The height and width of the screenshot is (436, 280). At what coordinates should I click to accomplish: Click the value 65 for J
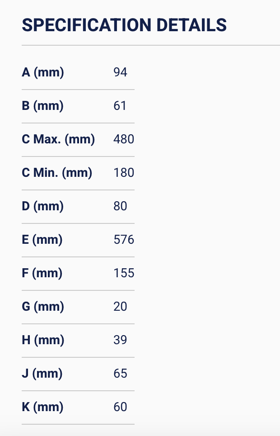[x=121, y=374]
